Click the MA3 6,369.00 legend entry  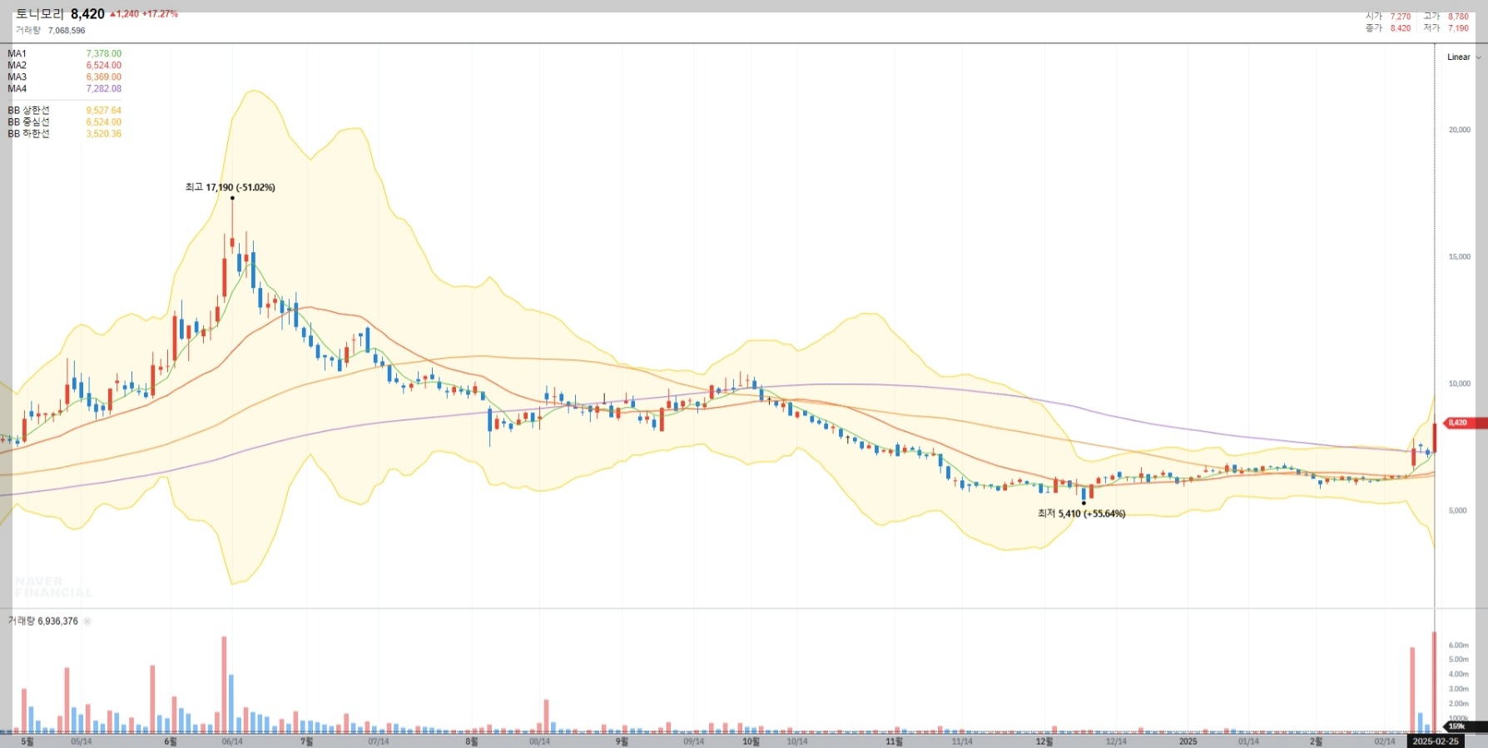pos(64,77)
